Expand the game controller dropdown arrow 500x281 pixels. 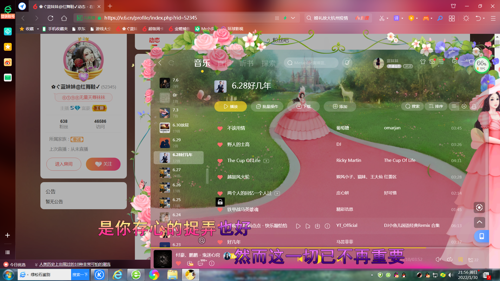coord(432,18)
